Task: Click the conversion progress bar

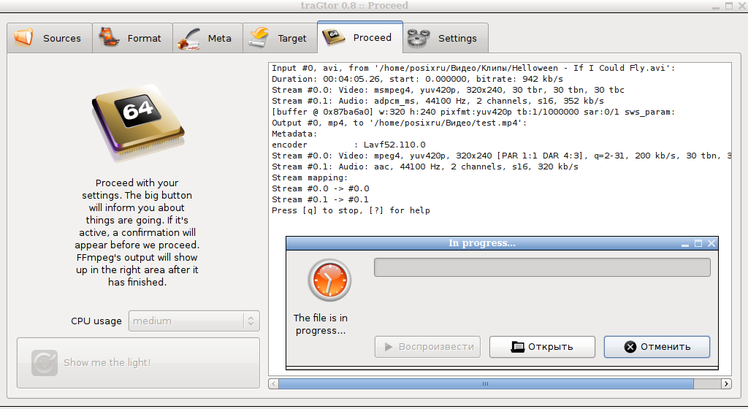Action: (x=542, y=267)
